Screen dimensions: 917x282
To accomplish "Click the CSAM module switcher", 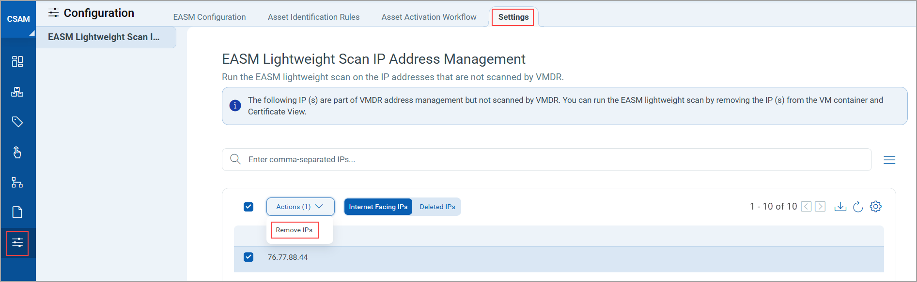I will (18, 19).
